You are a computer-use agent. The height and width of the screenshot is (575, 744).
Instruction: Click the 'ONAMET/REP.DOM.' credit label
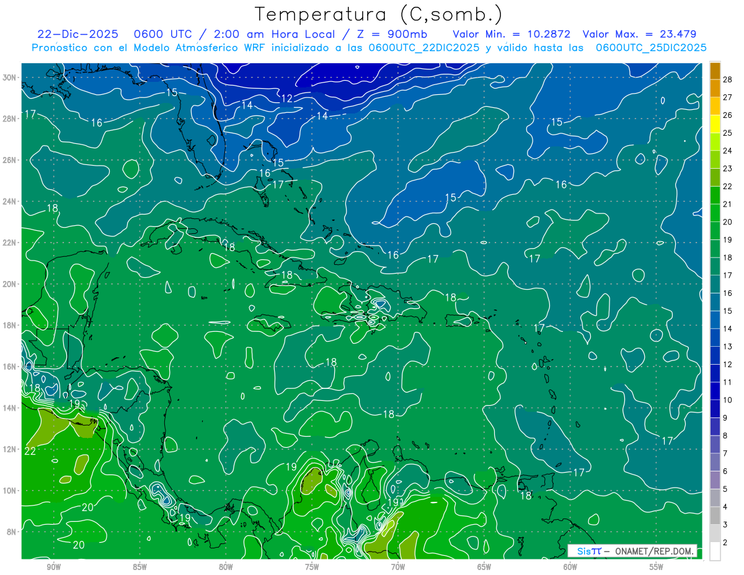pyautogui.click(x=653, y=551)
